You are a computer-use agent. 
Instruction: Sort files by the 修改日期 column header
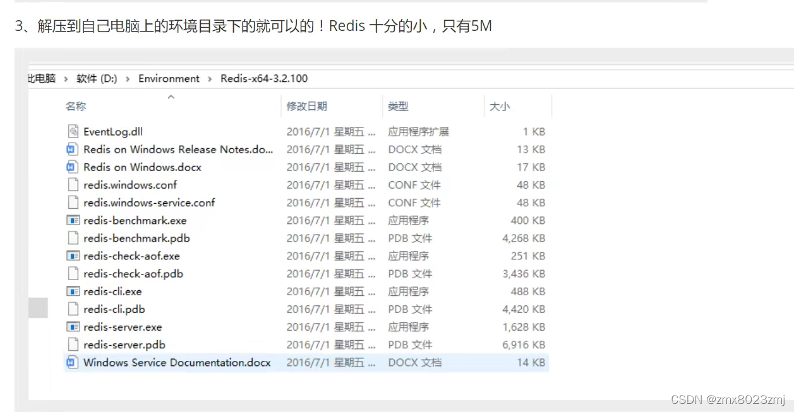[x=307, y=107]
